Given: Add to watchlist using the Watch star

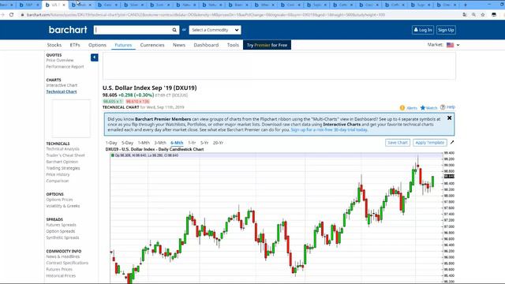Looking at the screenshot, I should (x=423, y=107).
